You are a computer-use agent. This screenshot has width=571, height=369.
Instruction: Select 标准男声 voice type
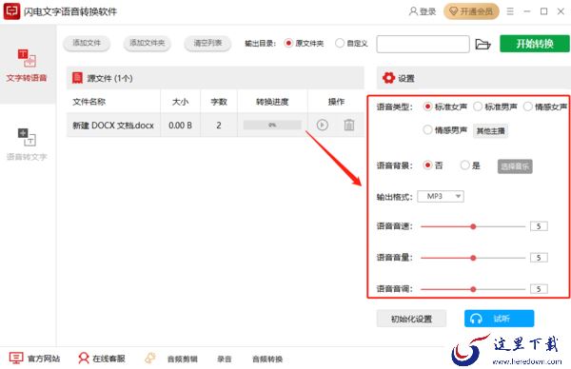(478, 107)
